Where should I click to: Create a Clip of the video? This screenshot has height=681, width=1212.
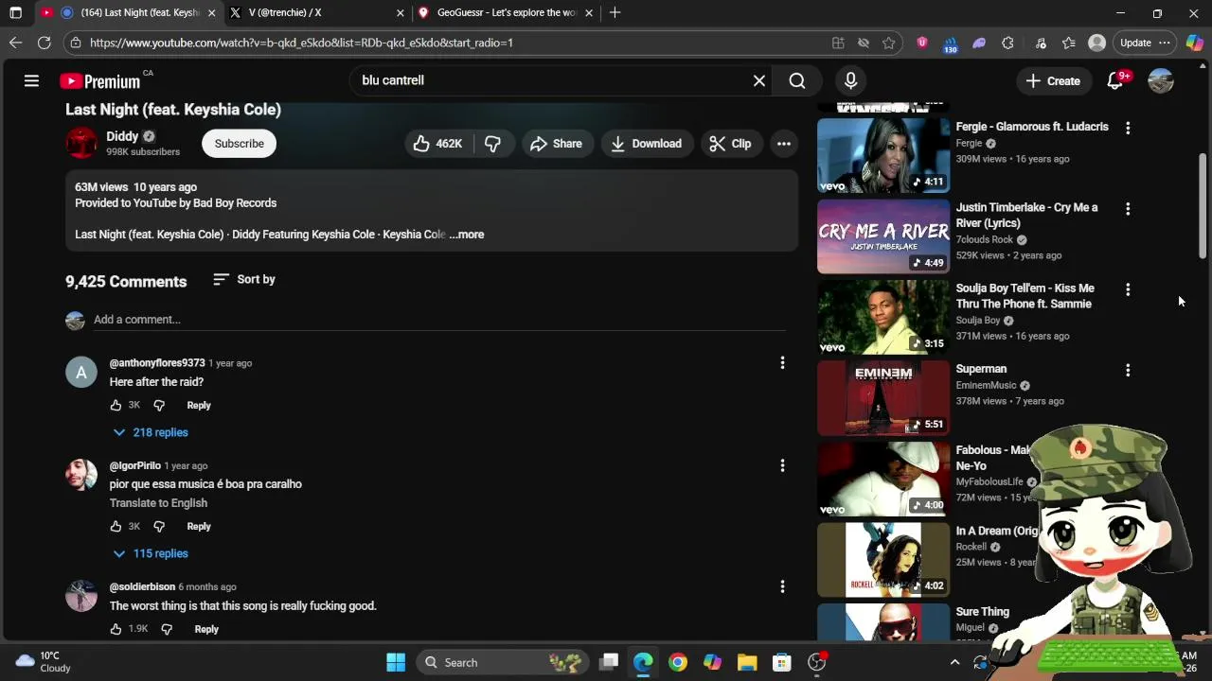click(730, 144)
